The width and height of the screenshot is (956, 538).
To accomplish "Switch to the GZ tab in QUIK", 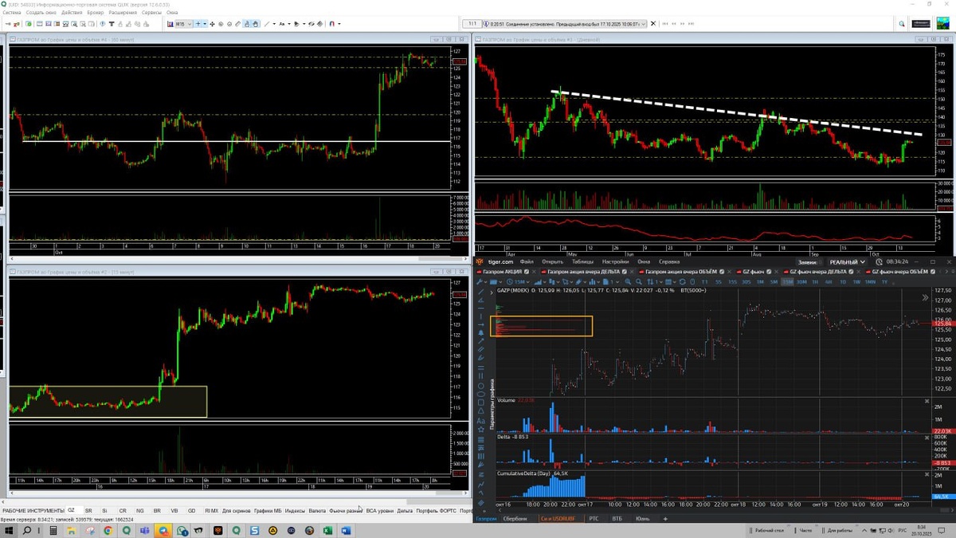I will point(71,510).
